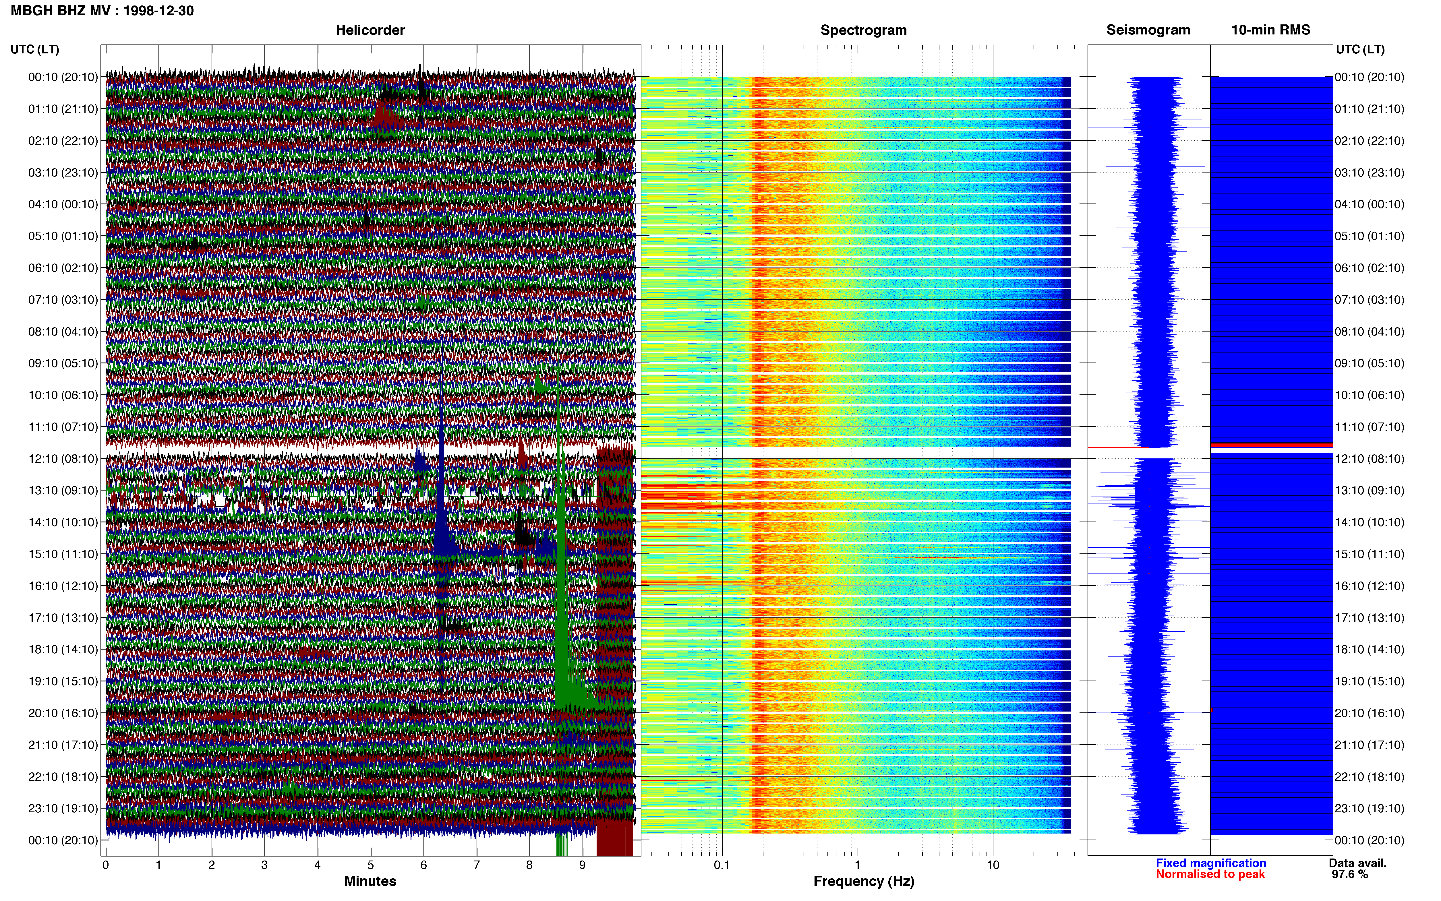Click left time label '23:10 (19:10)'
1441x901 pixels.
(63, 809)
